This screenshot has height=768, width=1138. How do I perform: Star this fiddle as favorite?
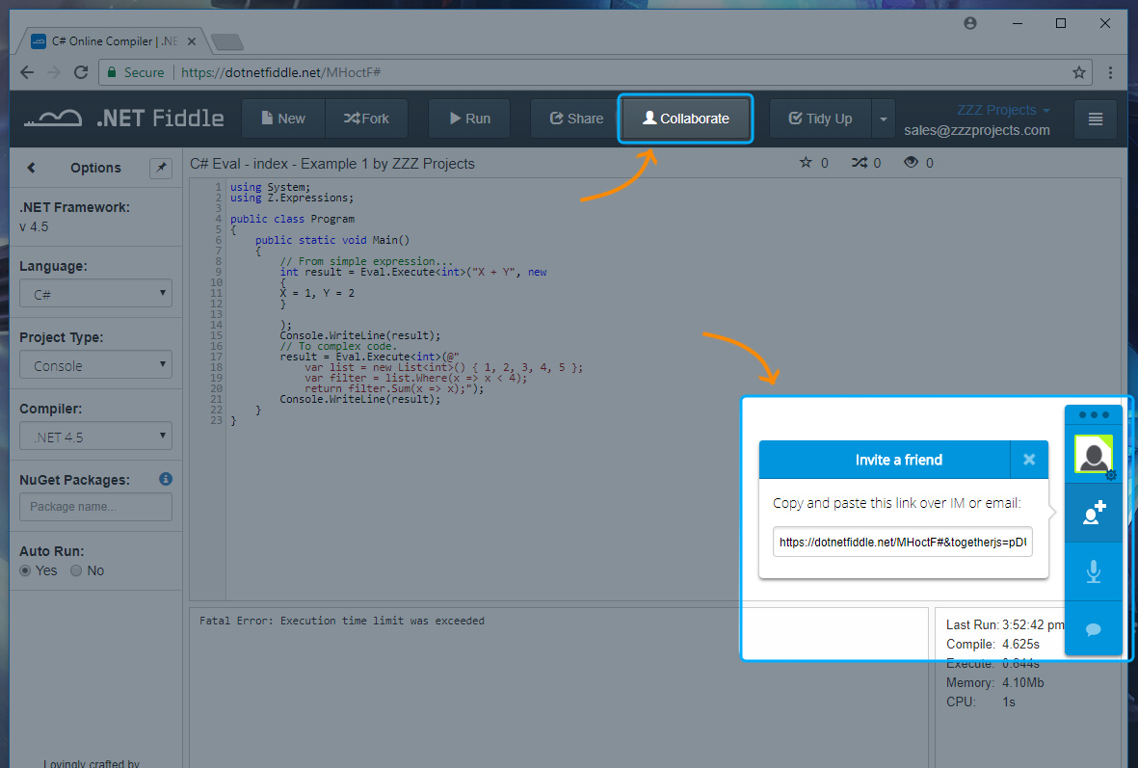coord(807,163)
